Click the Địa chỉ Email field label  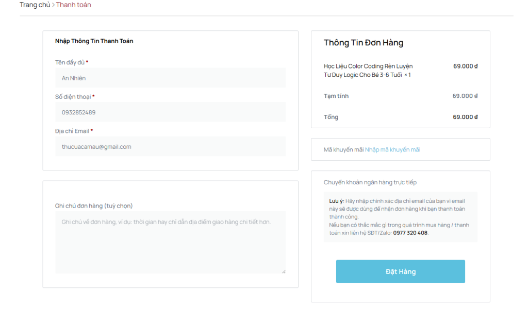[72, 131]
